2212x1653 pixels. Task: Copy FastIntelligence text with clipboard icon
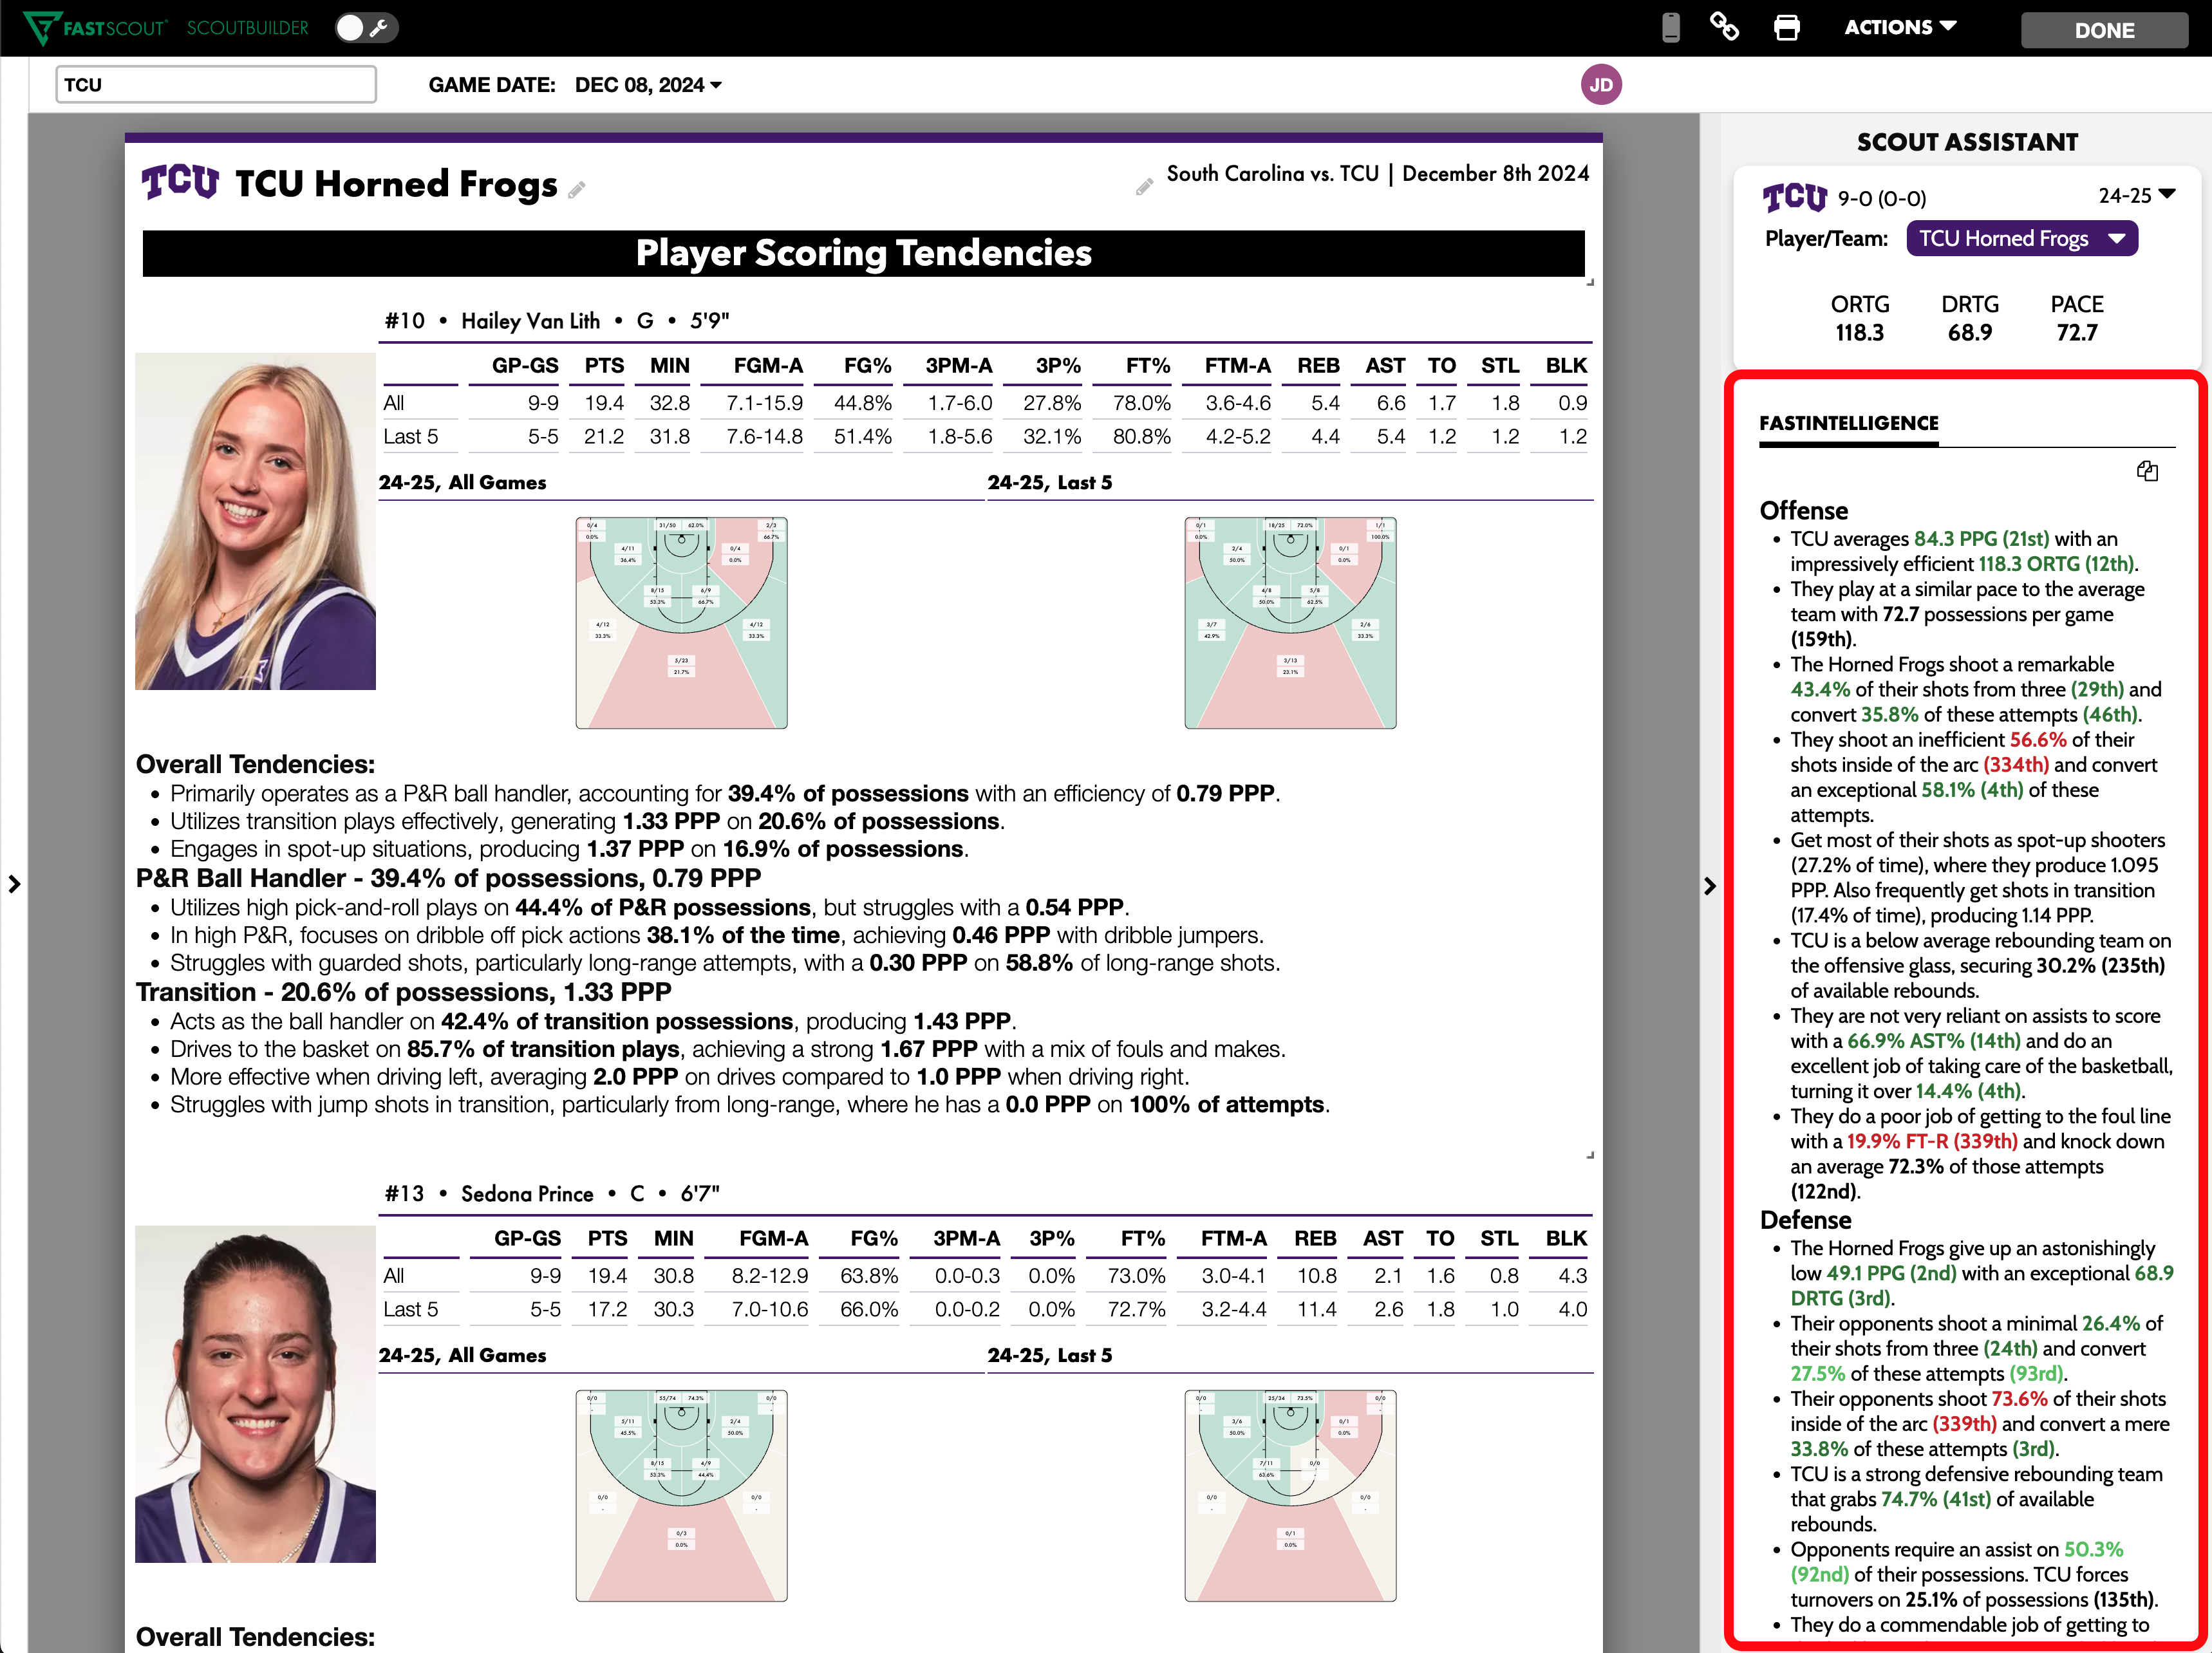pyautogui.click(x=2147, y=471)
